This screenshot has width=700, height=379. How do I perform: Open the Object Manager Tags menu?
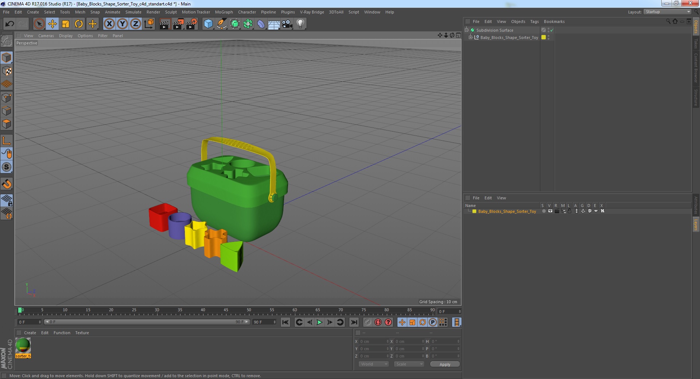pyautogui.click(x=534, y=22)
